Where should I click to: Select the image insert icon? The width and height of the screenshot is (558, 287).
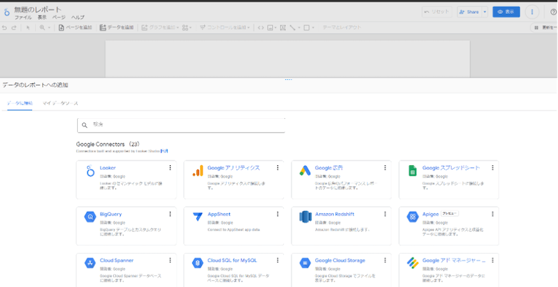[270, 28]
